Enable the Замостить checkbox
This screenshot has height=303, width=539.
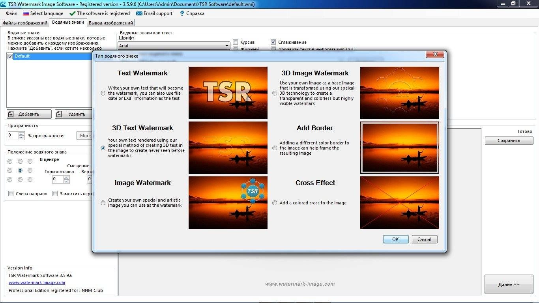55,194
